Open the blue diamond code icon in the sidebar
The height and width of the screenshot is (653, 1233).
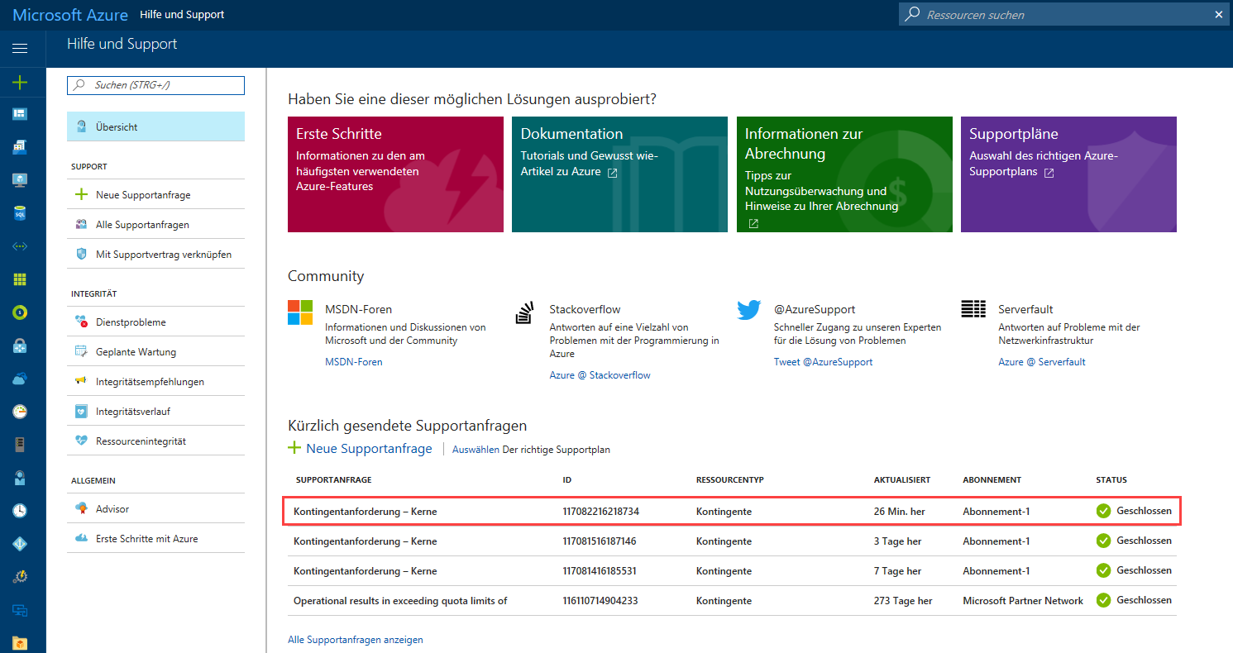(x=20, y=544)
